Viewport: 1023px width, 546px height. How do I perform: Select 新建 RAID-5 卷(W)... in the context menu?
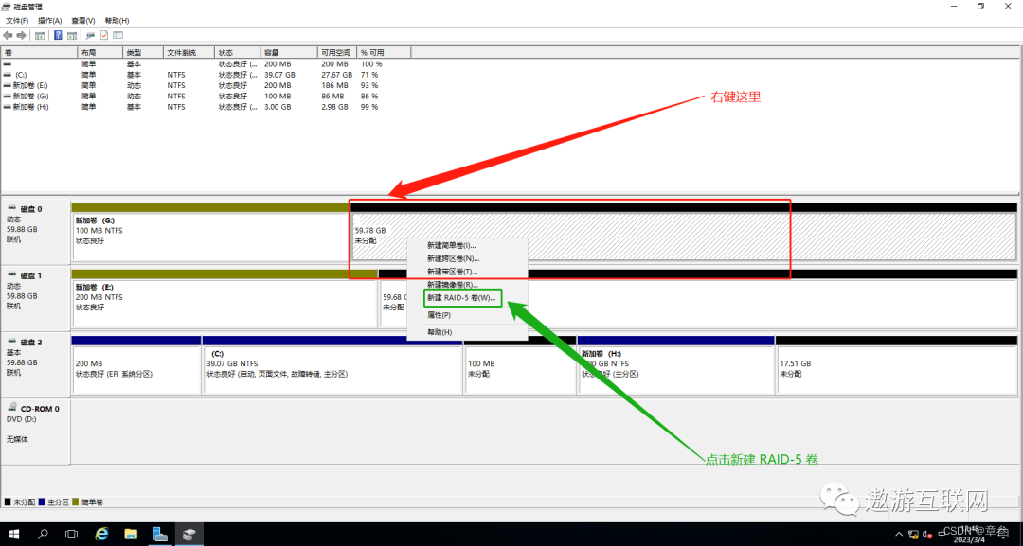pyautogui.click(x=467, y=298)
